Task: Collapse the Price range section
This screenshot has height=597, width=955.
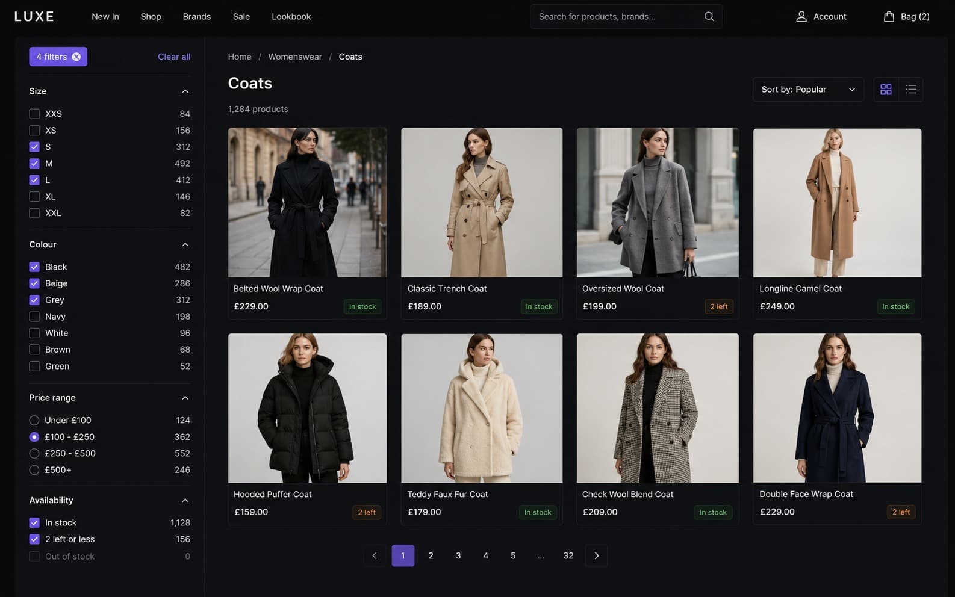Action: point(185,398)
